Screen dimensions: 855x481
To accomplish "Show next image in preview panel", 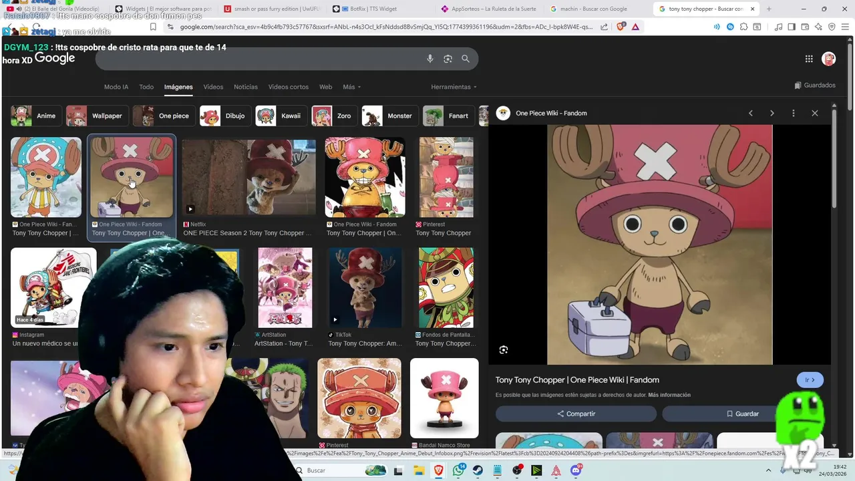I will 772,113.
